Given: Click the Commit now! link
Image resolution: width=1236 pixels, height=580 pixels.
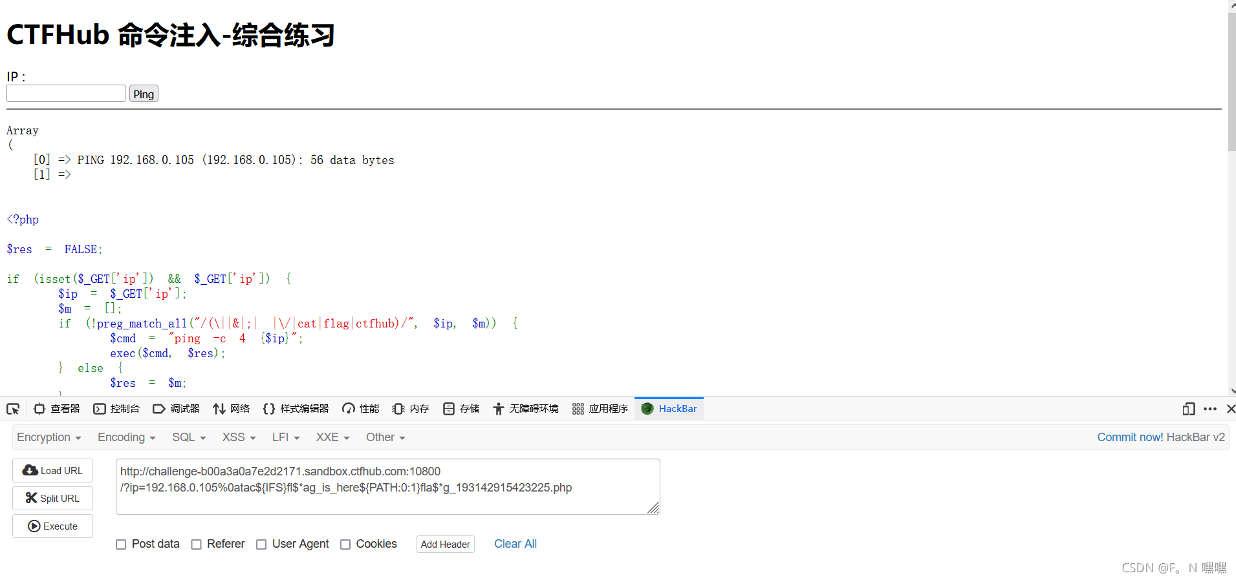Looking at the screenshot, I should point(1130,437).
